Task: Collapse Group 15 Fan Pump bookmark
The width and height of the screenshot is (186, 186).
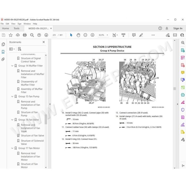Action: point(12,96)
